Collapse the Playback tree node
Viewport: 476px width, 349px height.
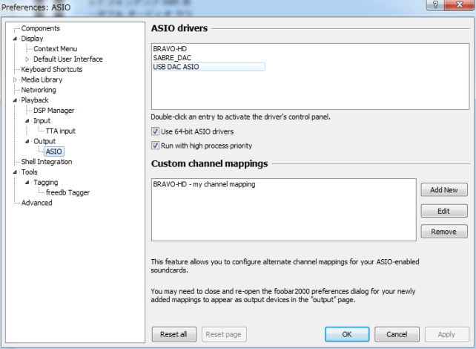(15, 100)
